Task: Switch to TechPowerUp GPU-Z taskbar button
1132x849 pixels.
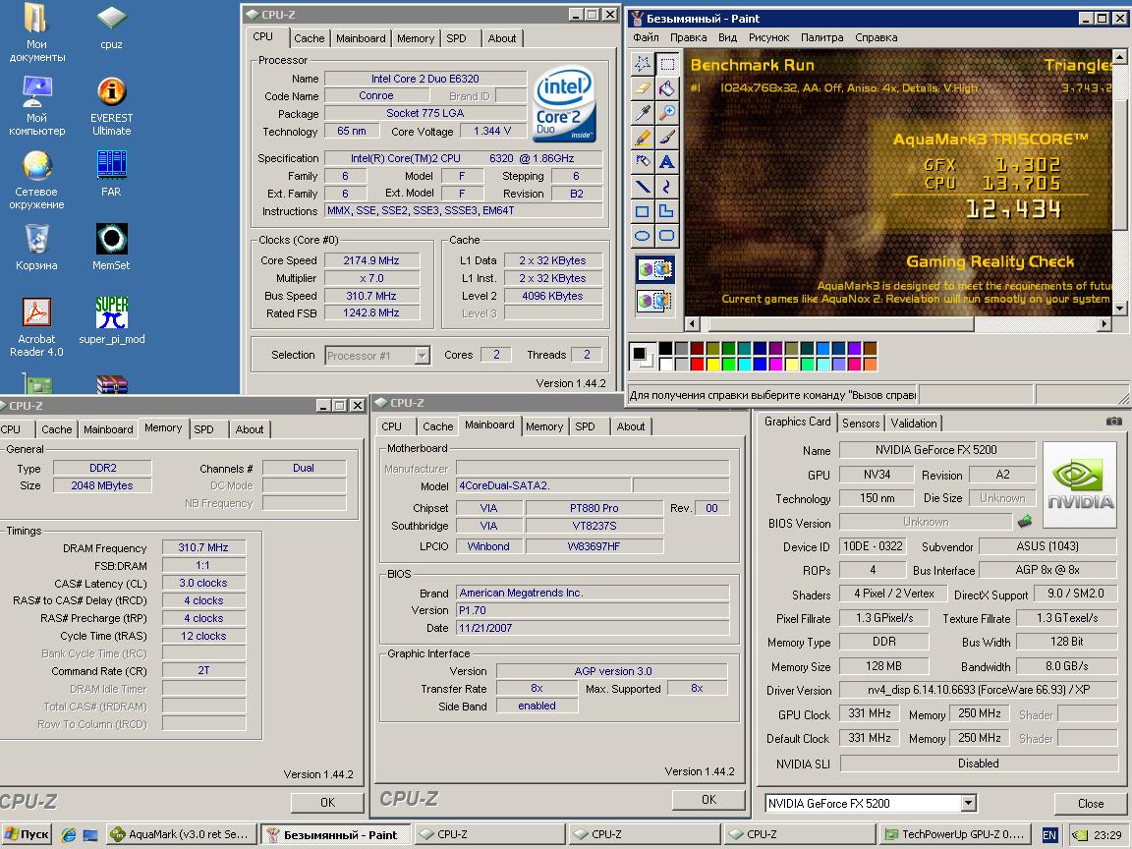Action: click(955, 834)
